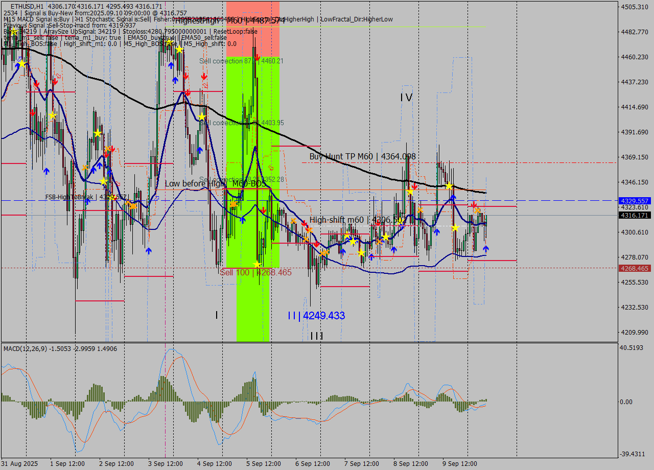Image resolution: width=654 pixels, height=470 pixels.
Task: Click the red arrow marker near 9 Sep close
Action: coord(474,205)
